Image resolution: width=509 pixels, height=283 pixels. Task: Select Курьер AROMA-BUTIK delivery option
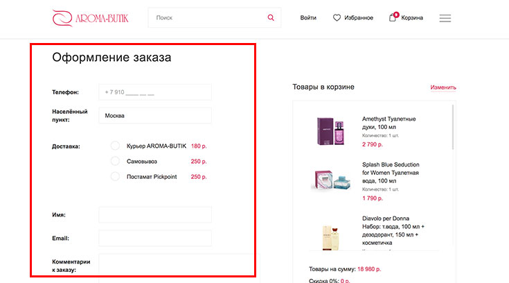[115, 146]
